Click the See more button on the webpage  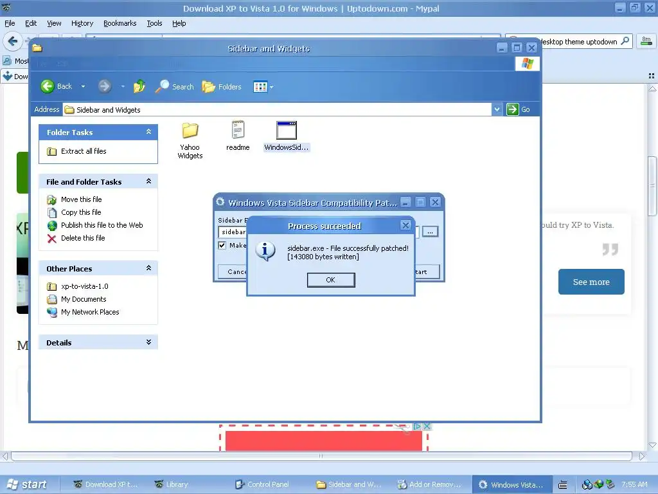click(x=591, y=282)
